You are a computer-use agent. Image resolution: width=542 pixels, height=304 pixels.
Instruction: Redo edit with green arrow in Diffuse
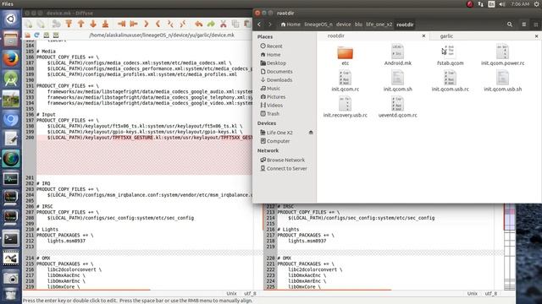(x=211, y=24)
